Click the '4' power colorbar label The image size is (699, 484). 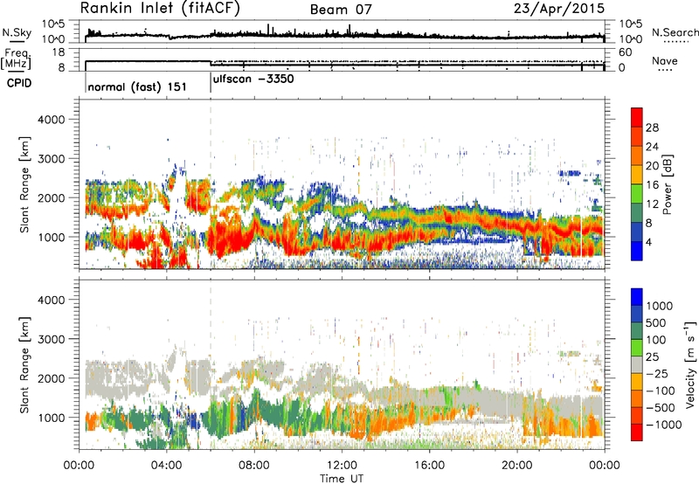650,242
